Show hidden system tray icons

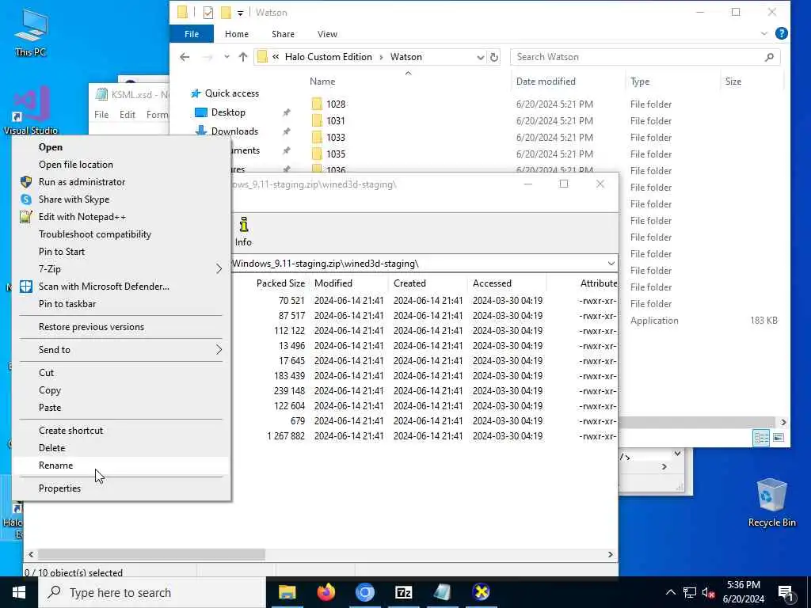click(x=670, y=592)
